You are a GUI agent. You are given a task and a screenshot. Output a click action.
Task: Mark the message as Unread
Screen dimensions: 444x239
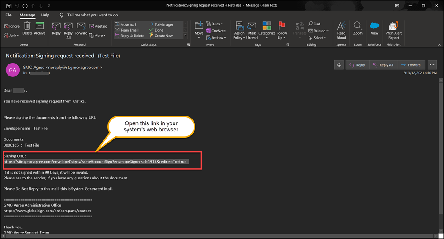tap(252, 30)
